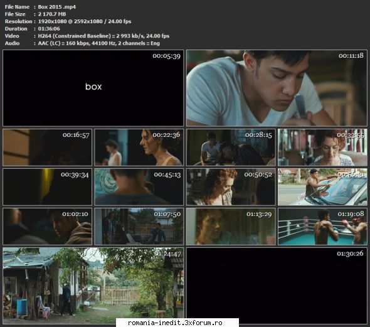
Task: Select the 00:50:52 thumbnail frame
Action: click(x=231, y=187)
